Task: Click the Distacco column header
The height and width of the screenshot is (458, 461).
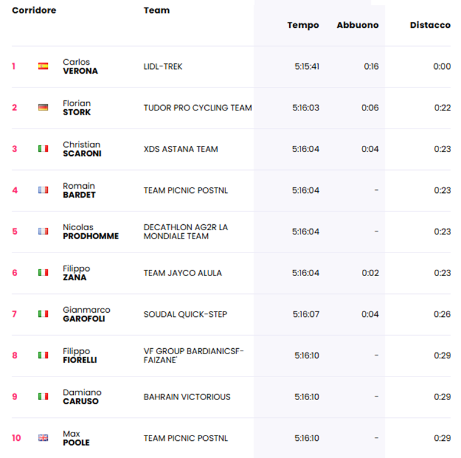Action: 430,25
